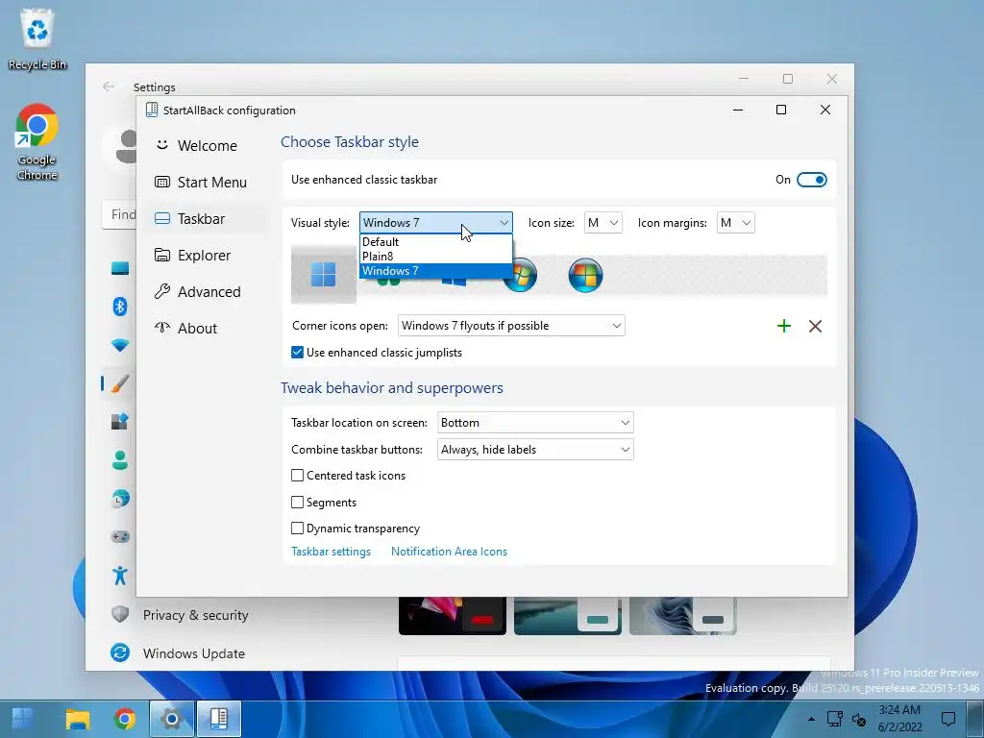Screen dimensions: 984x738
Task: Enable Centered task icons checkbox
Action: (298, 475)
